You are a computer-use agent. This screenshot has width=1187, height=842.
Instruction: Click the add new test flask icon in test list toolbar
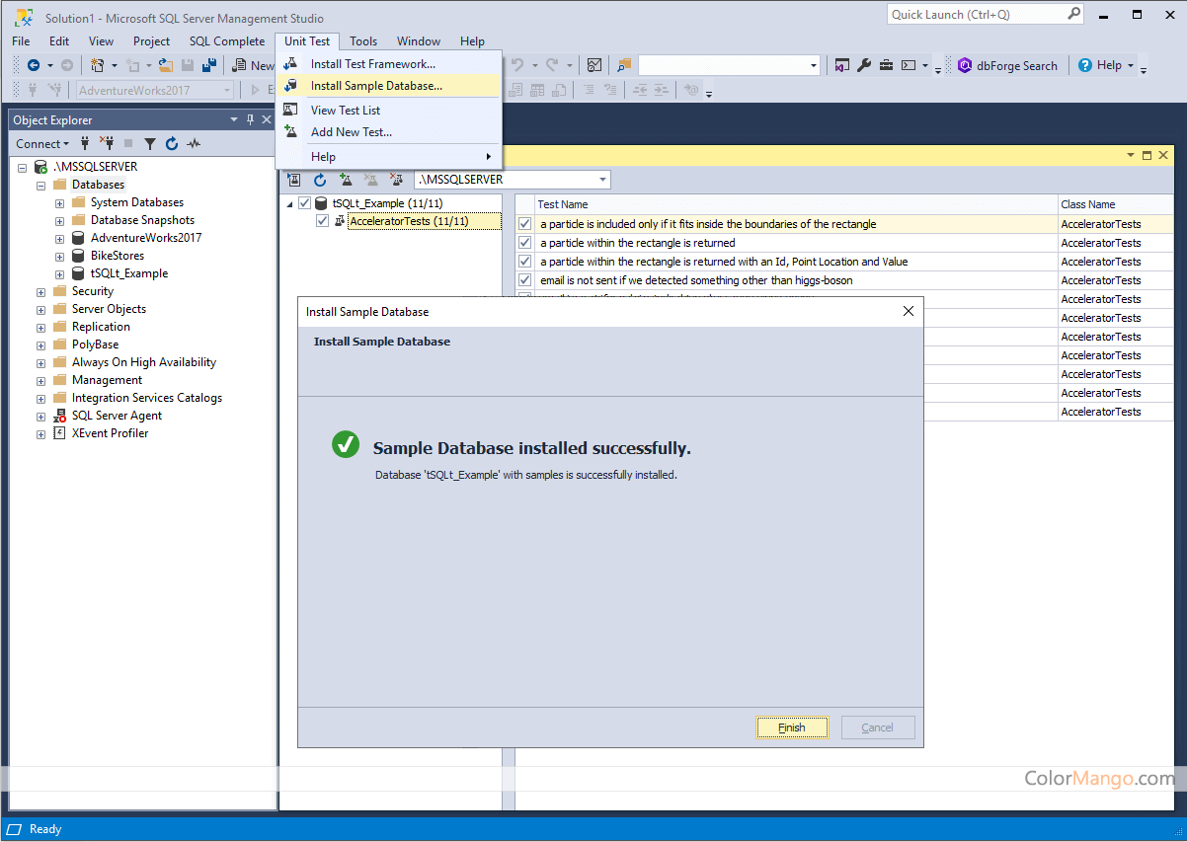click(x=346, y=180)
